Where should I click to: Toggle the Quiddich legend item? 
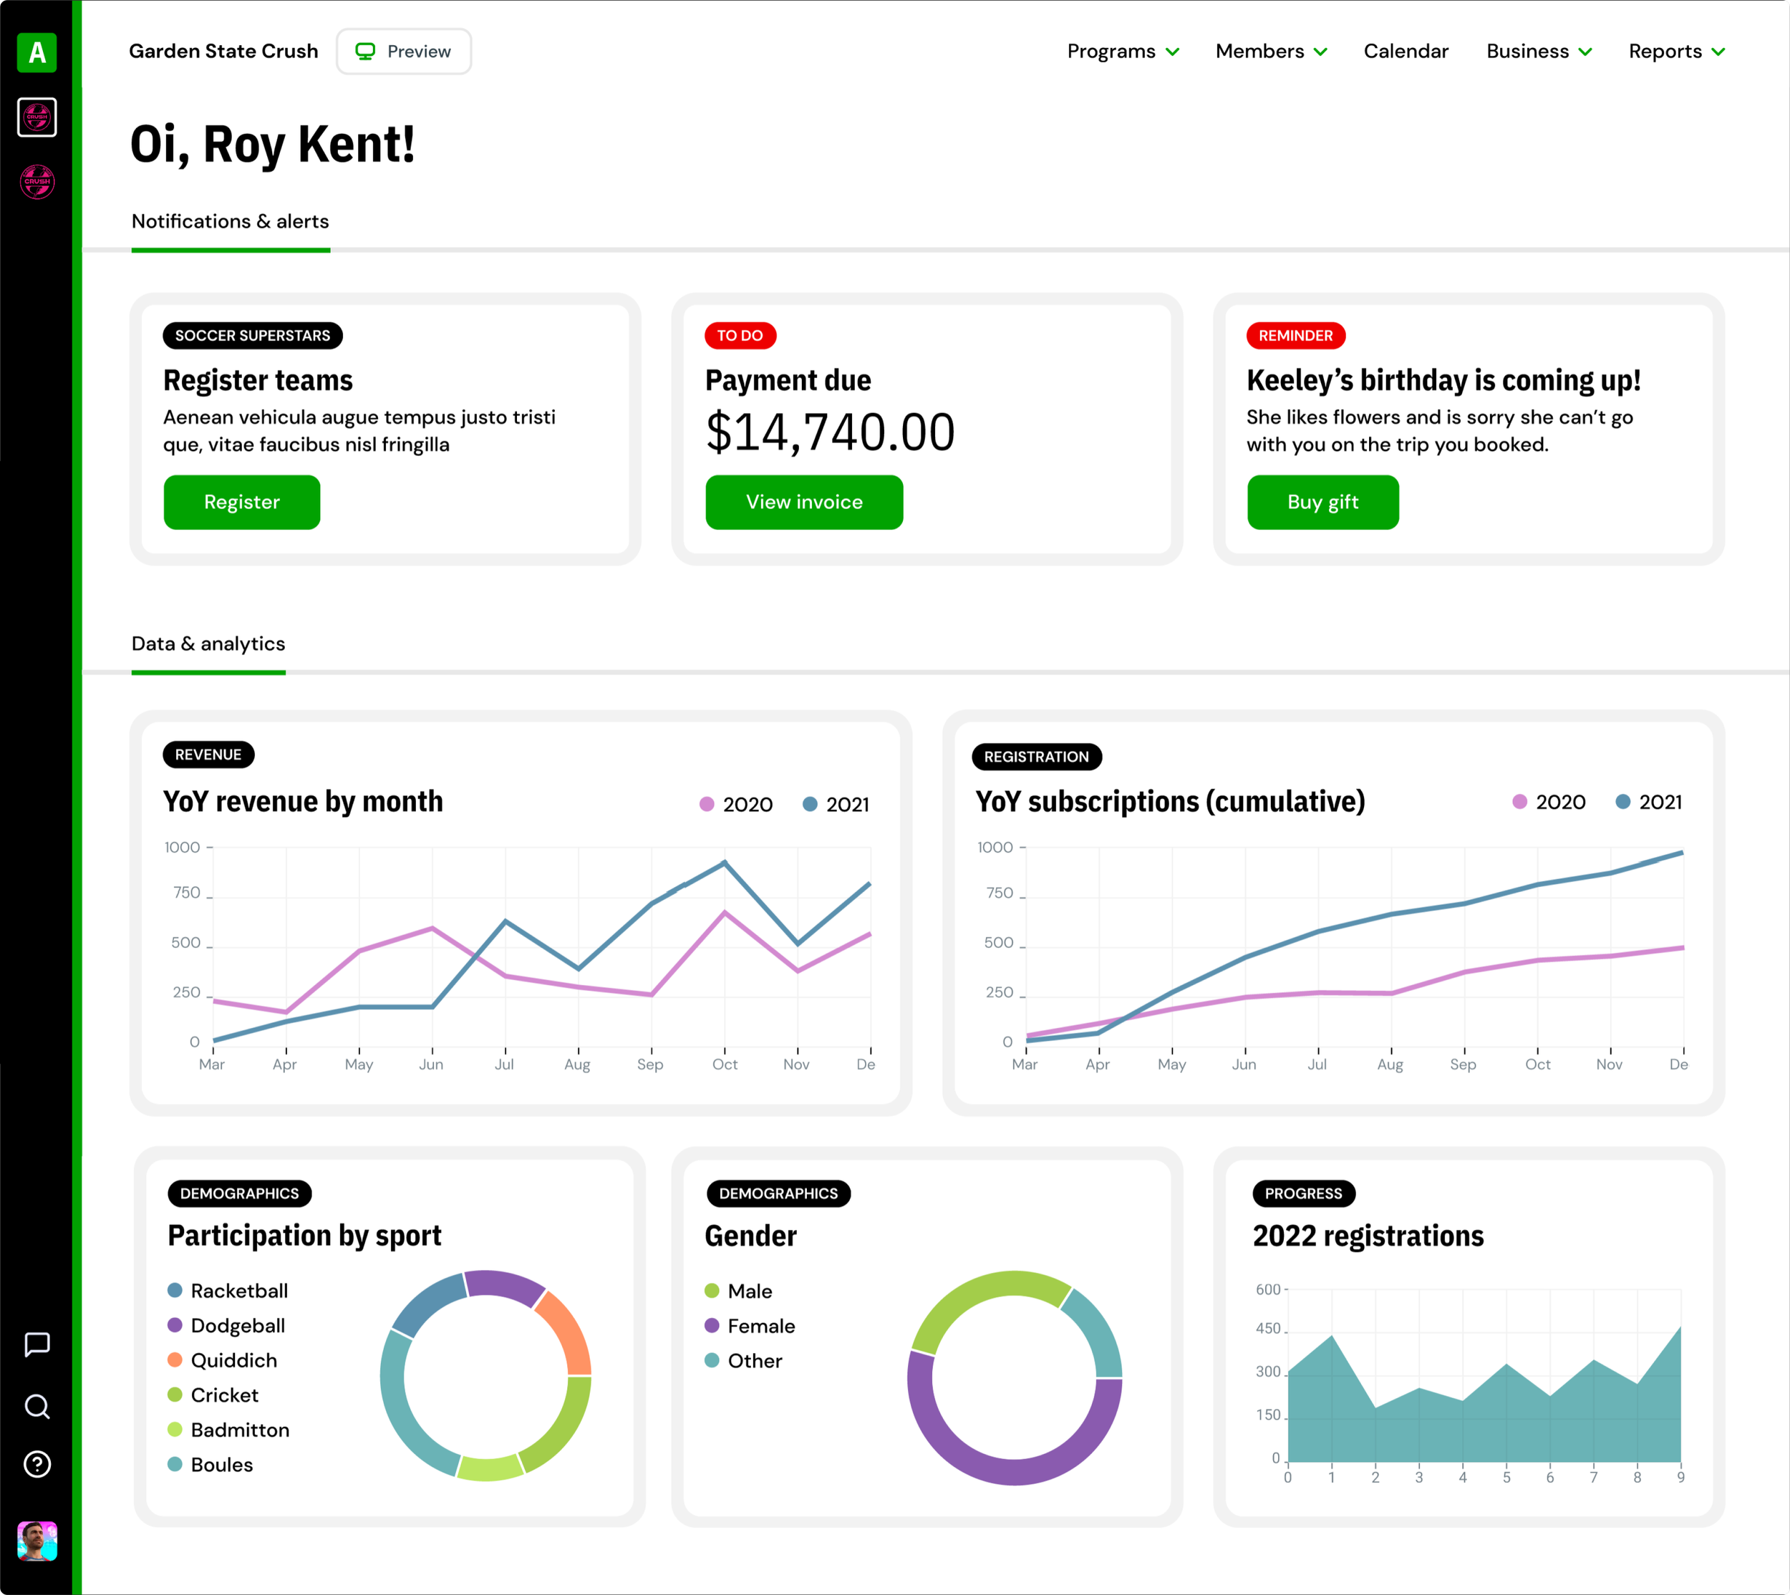coord(233,1360)
